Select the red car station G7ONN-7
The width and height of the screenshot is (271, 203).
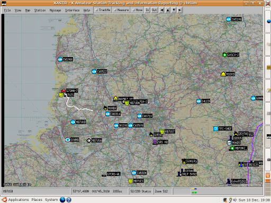[64, 91]
